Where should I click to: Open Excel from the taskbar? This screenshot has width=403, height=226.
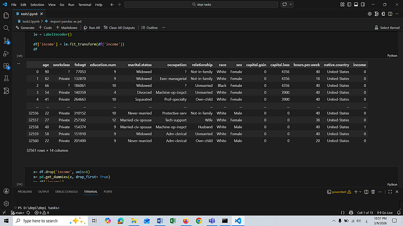click(x=173, y=221)
